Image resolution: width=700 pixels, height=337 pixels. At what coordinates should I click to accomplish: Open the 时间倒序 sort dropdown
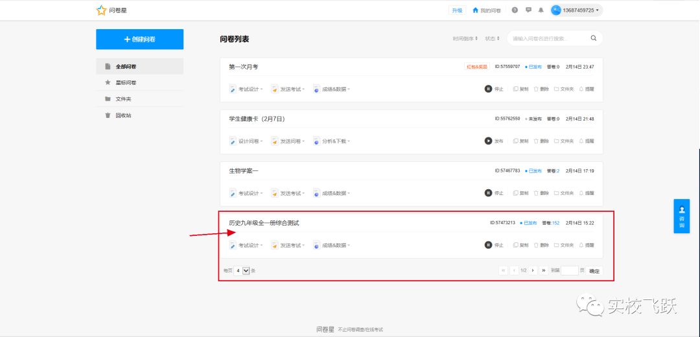[x=465, y=39]
